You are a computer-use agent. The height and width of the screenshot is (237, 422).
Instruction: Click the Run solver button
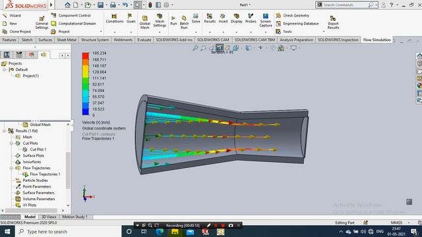(x=173, y=20)
